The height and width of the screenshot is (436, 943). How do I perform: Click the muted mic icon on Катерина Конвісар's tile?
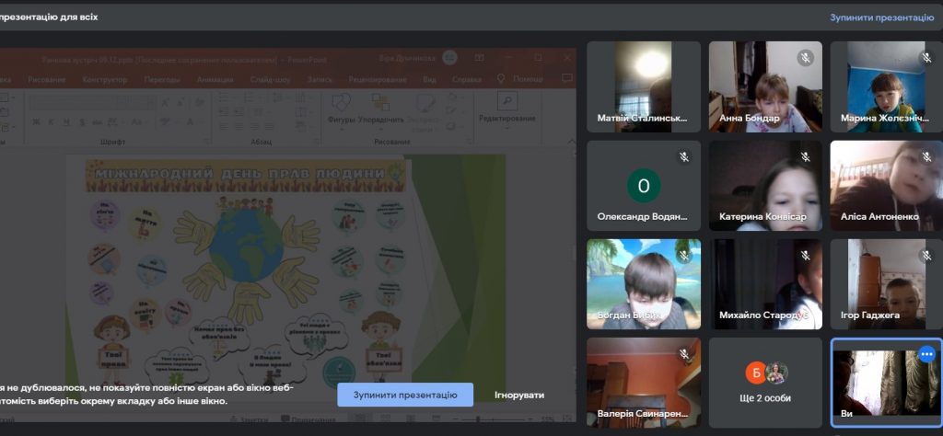click(x=805, y=156)
